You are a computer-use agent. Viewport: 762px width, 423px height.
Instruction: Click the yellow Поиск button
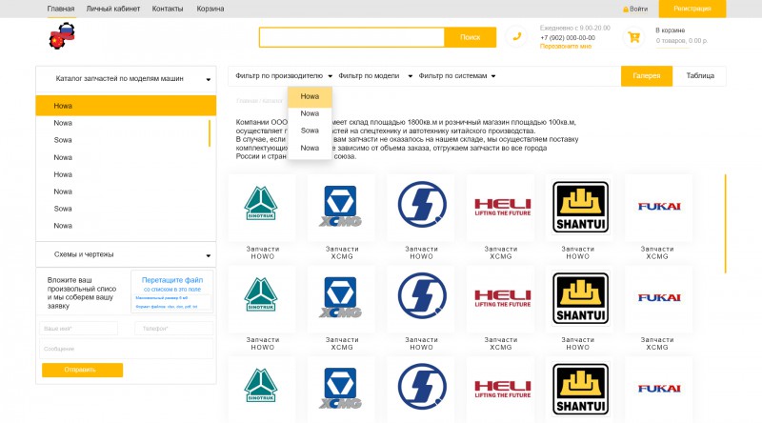point(470,37)
